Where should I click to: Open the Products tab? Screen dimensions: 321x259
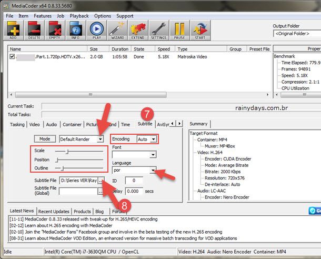tap(82, 212)
